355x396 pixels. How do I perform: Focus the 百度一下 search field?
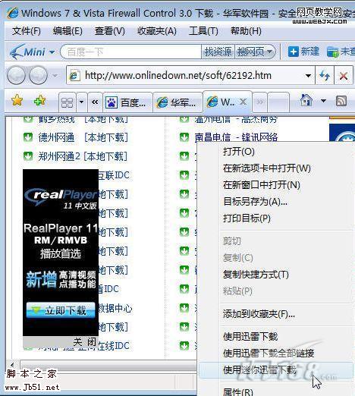click(131, 52)
